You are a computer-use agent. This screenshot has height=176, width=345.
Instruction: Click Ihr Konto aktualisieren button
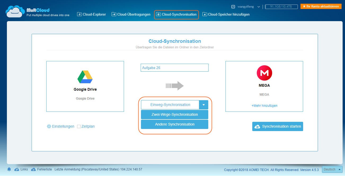tap(321, 6)
